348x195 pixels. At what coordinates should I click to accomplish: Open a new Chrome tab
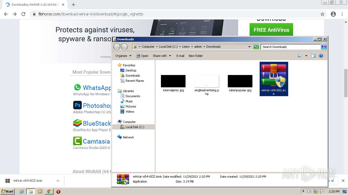73,5
